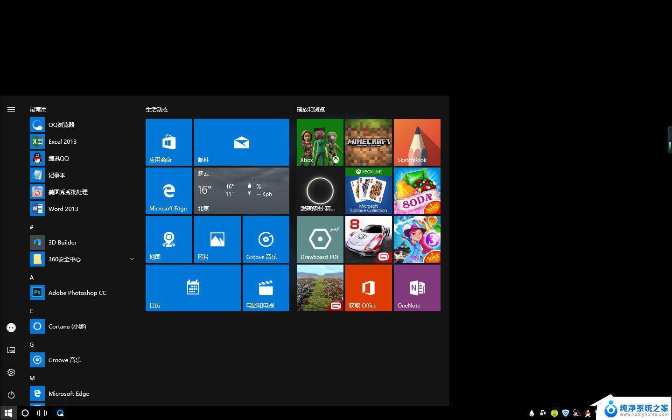Open the user account avatar menu
Viewport: 672px width, 420px height.
pos(11,328)
